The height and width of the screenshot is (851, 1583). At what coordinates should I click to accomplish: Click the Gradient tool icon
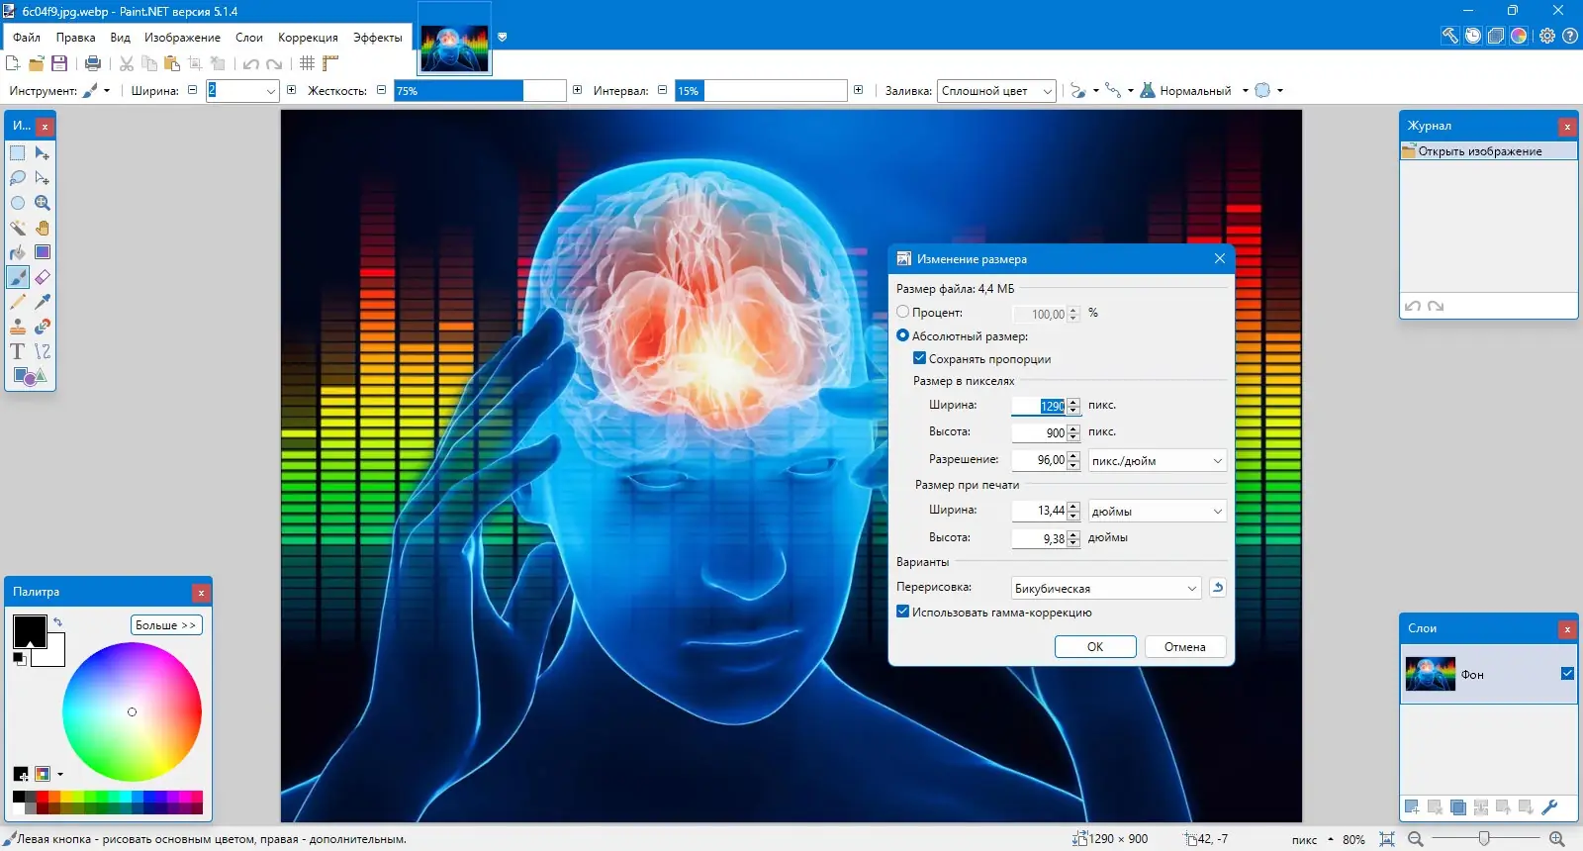click(43, 252)
